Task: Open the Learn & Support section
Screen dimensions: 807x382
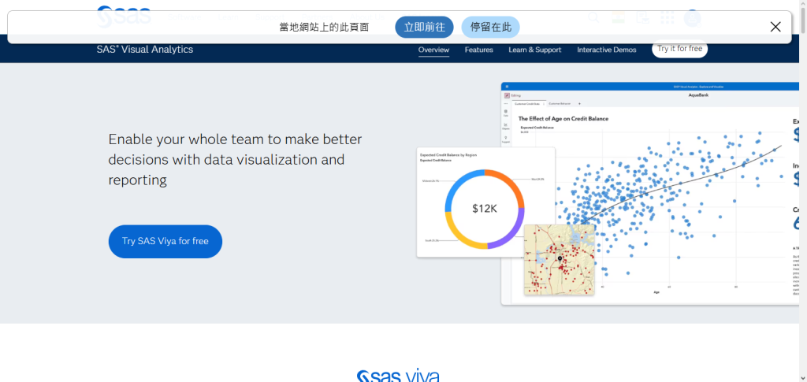Action: [535, 50]
